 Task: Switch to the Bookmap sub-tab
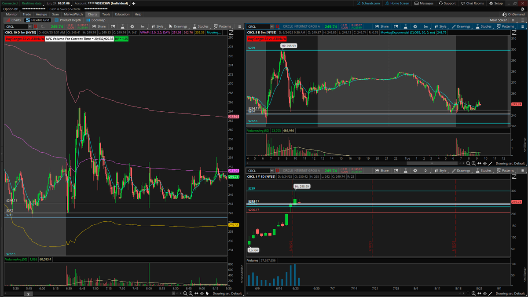(95, 20)
